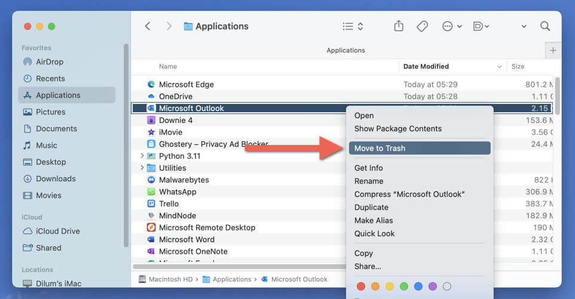
Task: Open the ellipsis Action menu
Action: click(x=452, y=26)
